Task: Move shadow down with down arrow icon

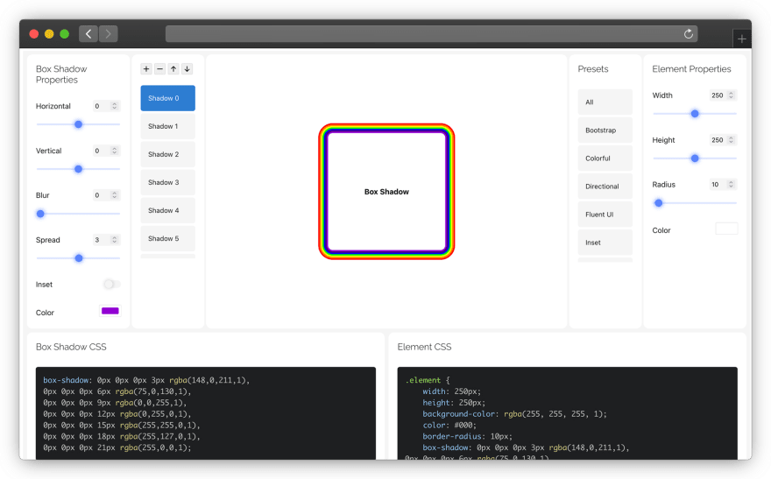Action: coord(187,69)
